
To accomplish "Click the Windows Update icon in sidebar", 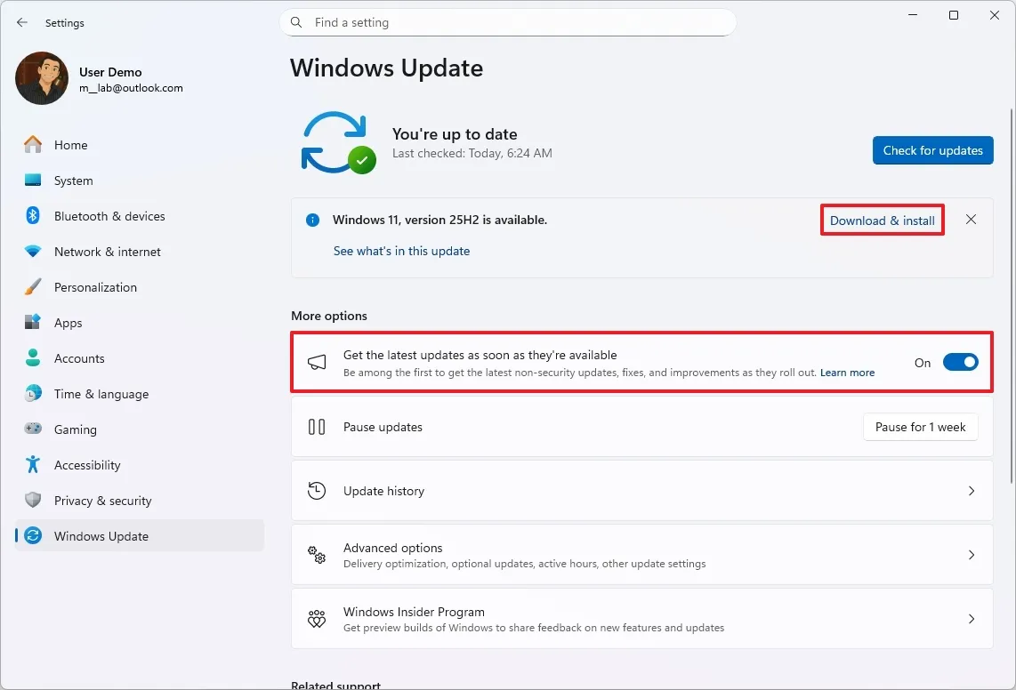I will pyautogui.click(x=32, y=536).
